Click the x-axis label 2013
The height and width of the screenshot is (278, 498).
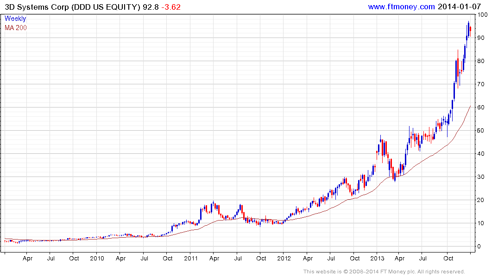click(x=377, y=258)
